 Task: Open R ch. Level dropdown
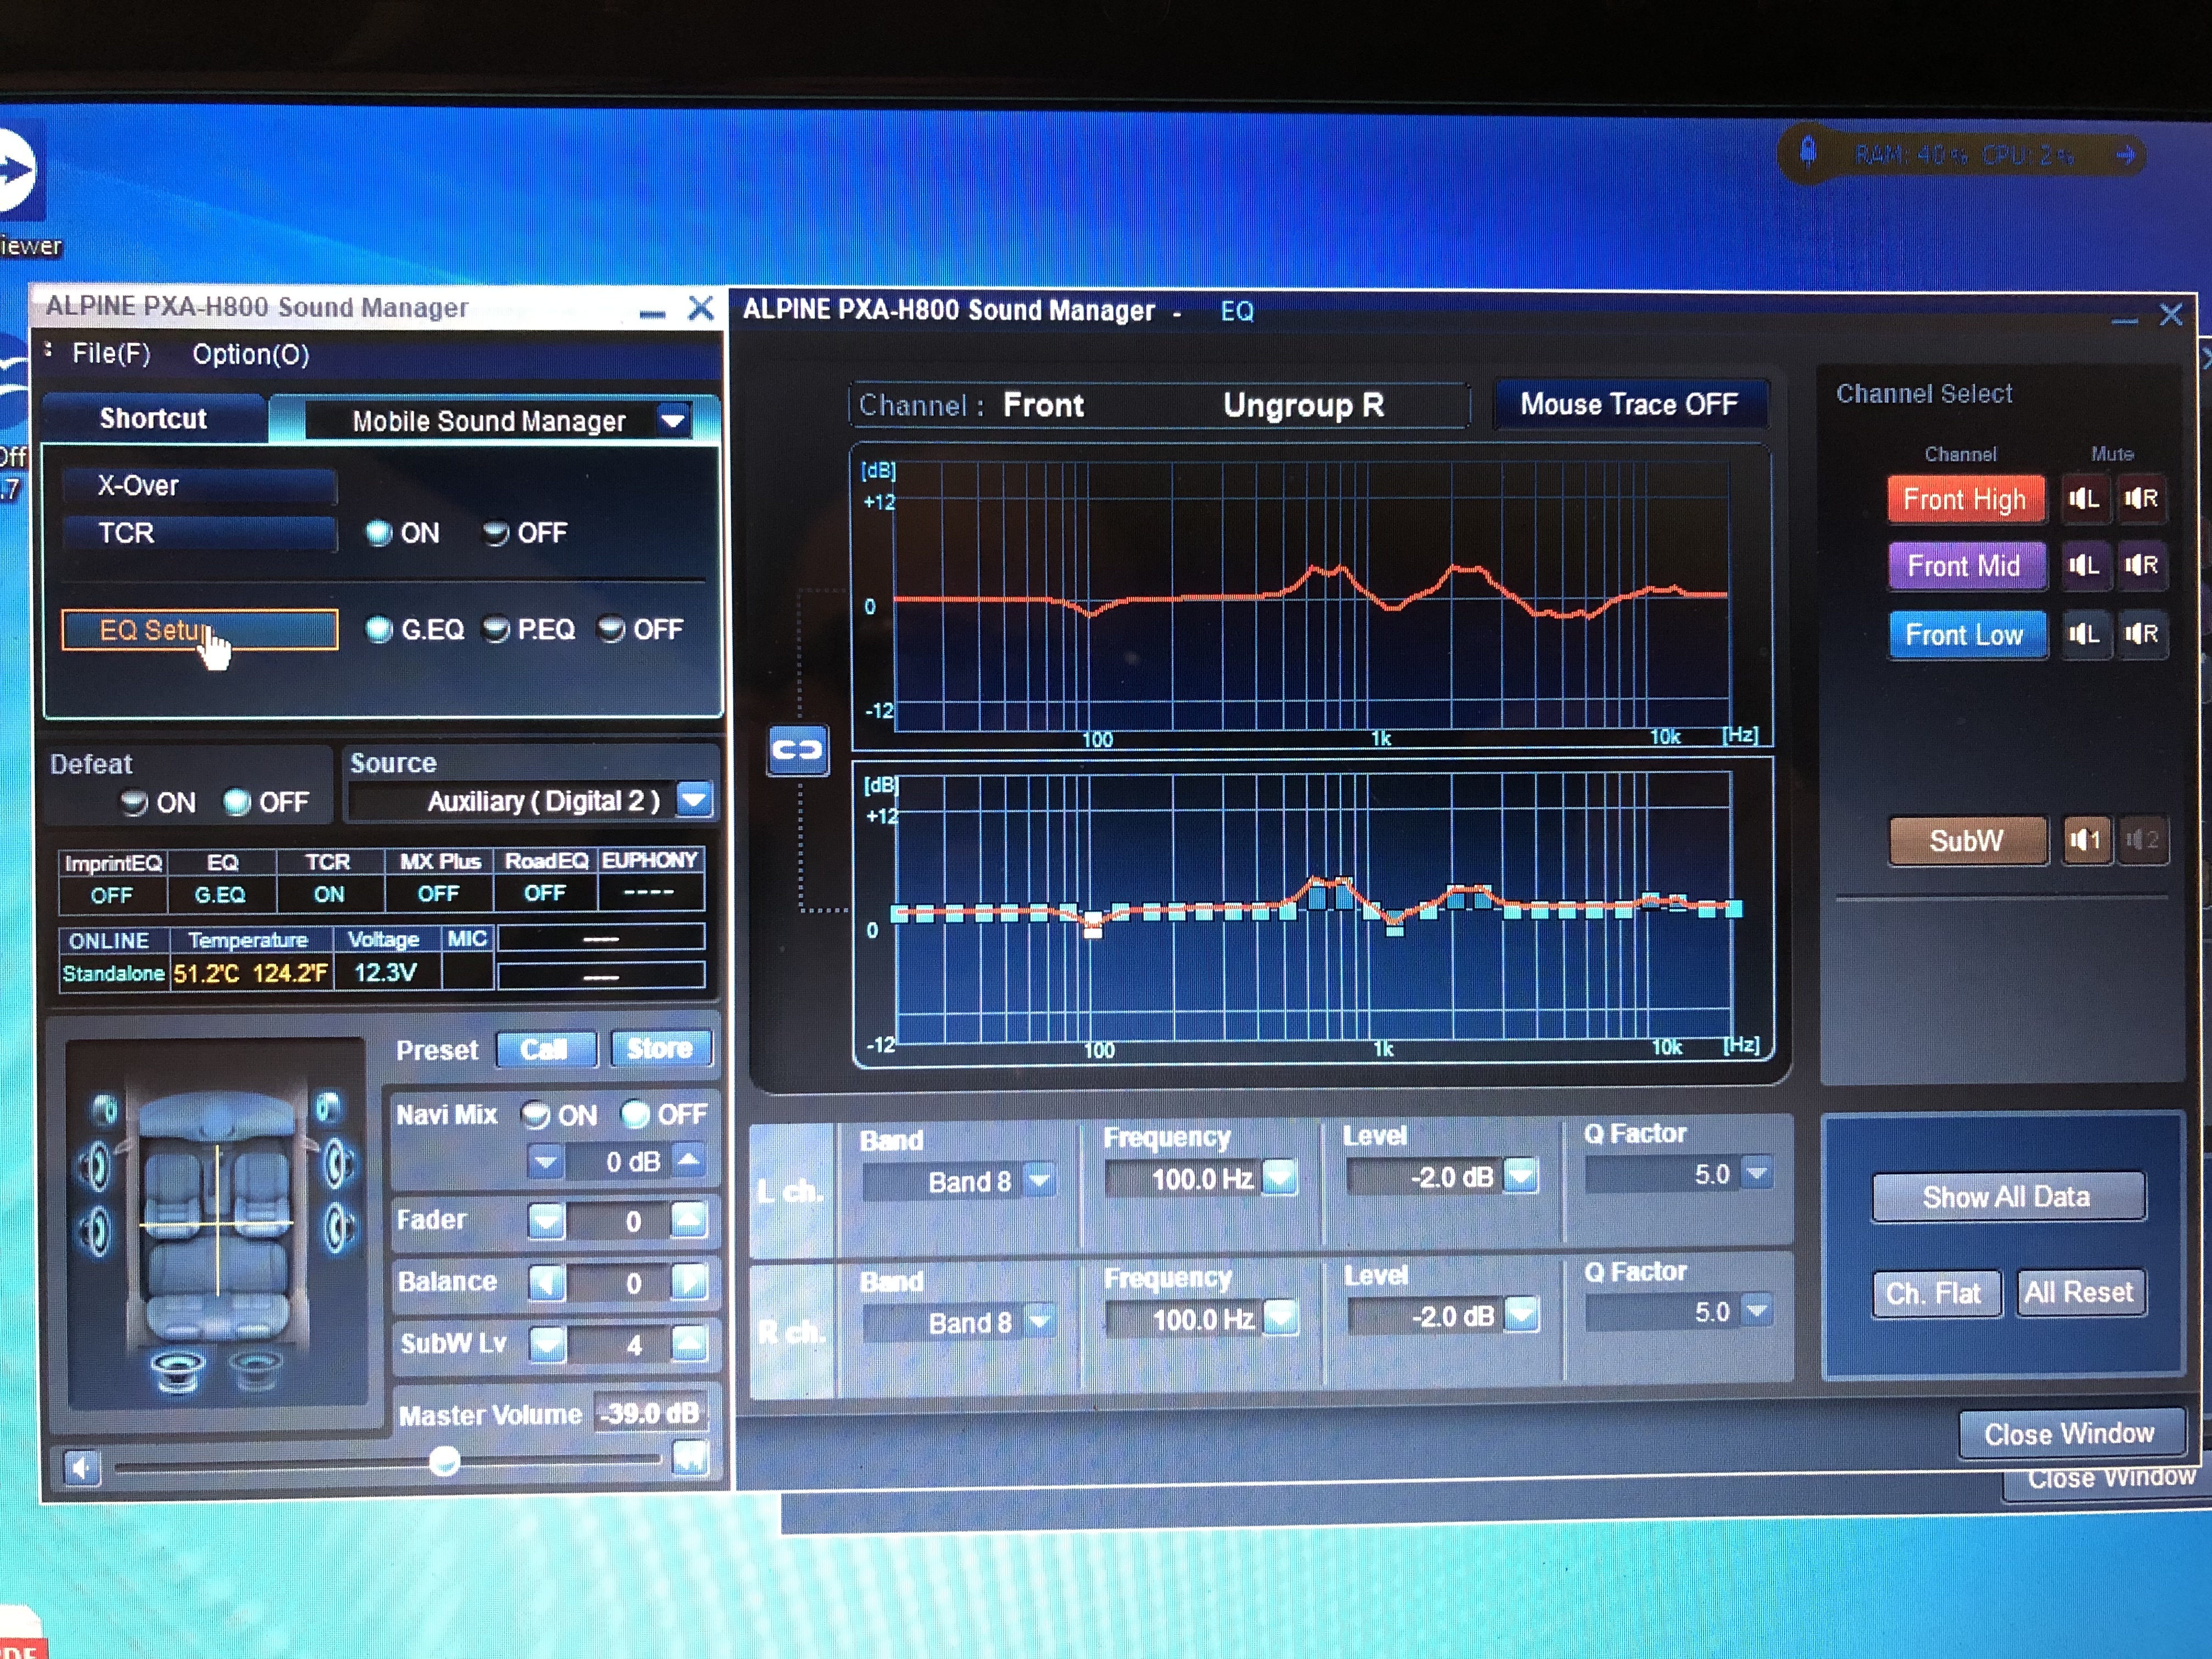1522,1315
